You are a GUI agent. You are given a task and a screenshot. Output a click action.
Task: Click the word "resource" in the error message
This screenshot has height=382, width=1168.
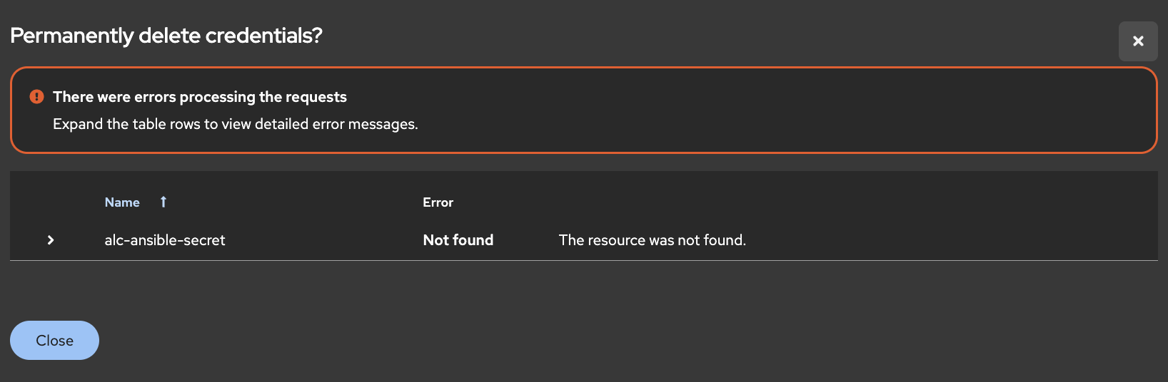[618, 240]
